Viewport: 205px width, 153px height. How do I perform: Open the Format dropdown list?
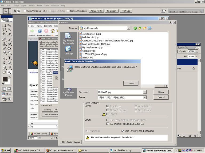click(145, 97)
